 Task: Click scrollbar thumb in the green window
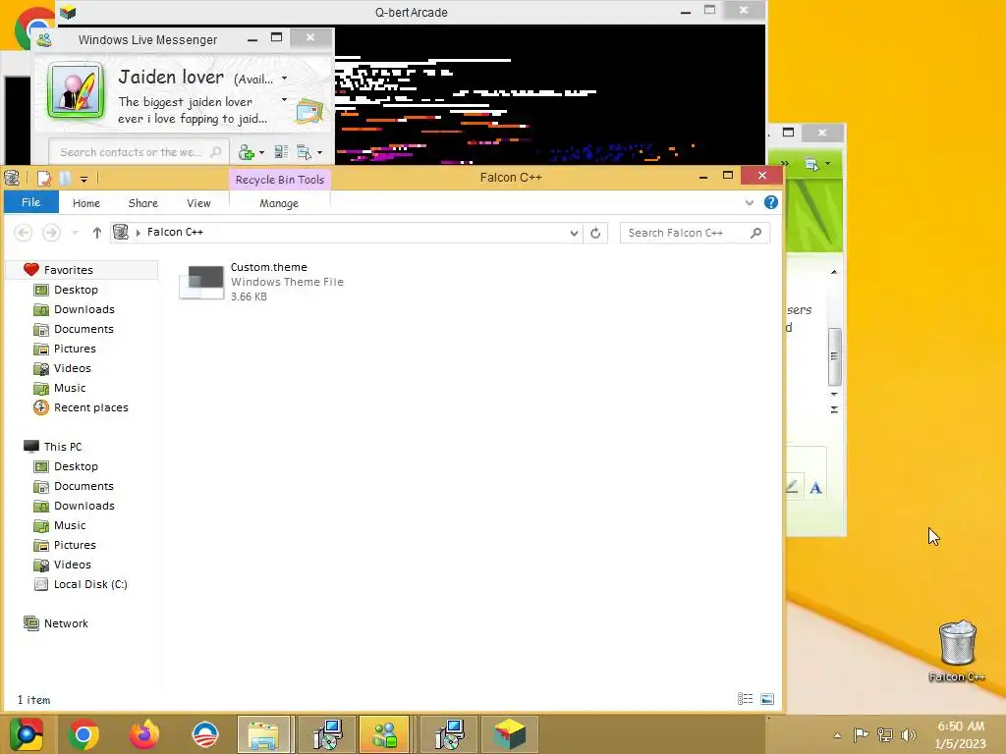pos(834,357)
